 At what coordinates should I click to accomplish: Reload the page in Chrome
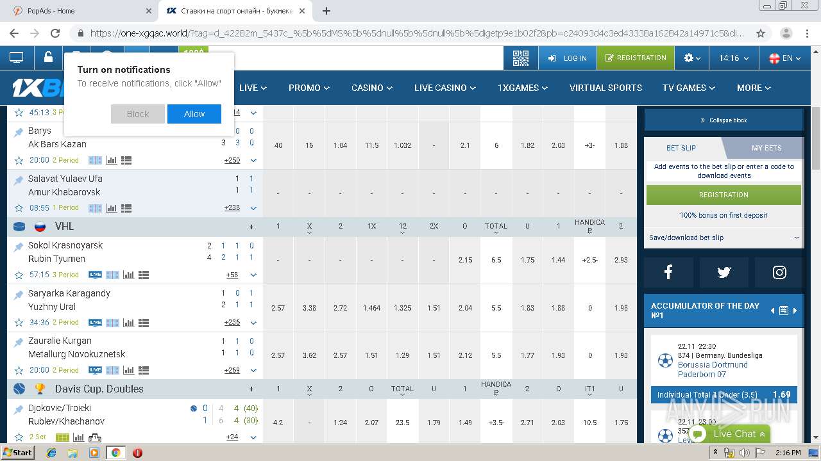pos(55,33)
